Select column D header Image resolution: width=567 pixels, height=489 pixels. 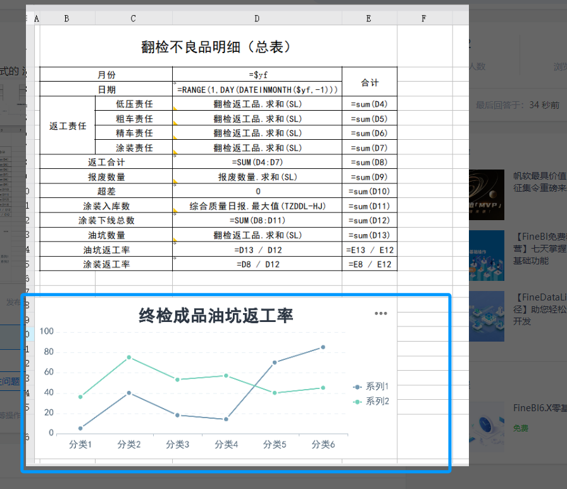pos(257,19)
